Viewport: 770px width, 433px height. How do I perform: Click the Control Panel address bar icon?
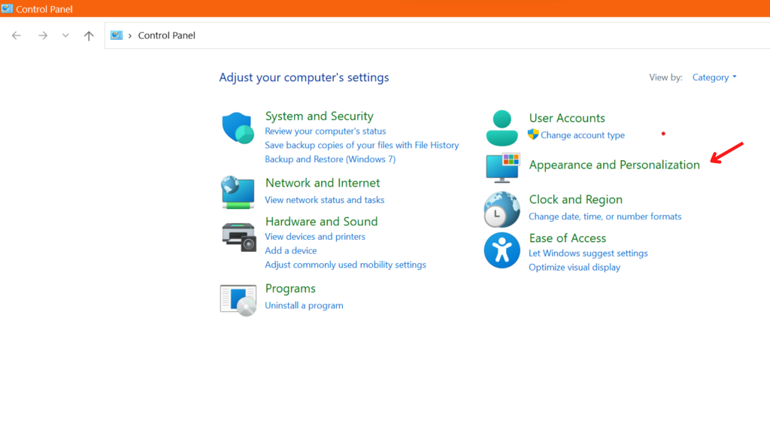(117, 35)
